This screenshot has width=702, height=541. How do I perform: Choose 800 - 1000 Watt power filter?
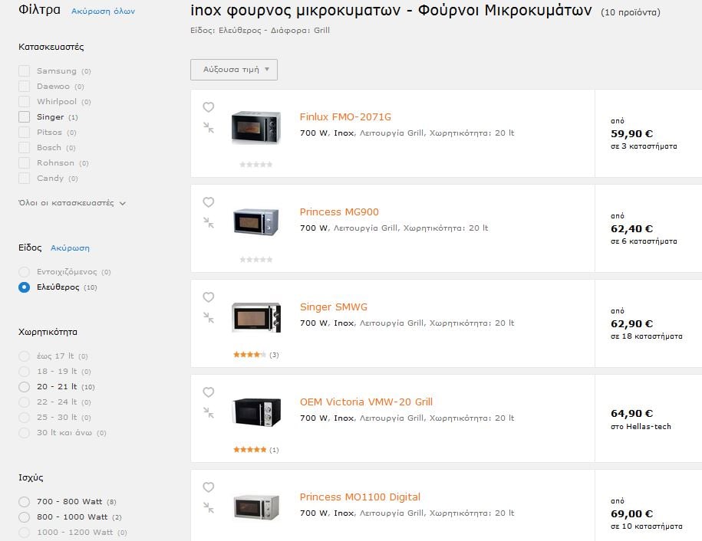tap(25, 516)
